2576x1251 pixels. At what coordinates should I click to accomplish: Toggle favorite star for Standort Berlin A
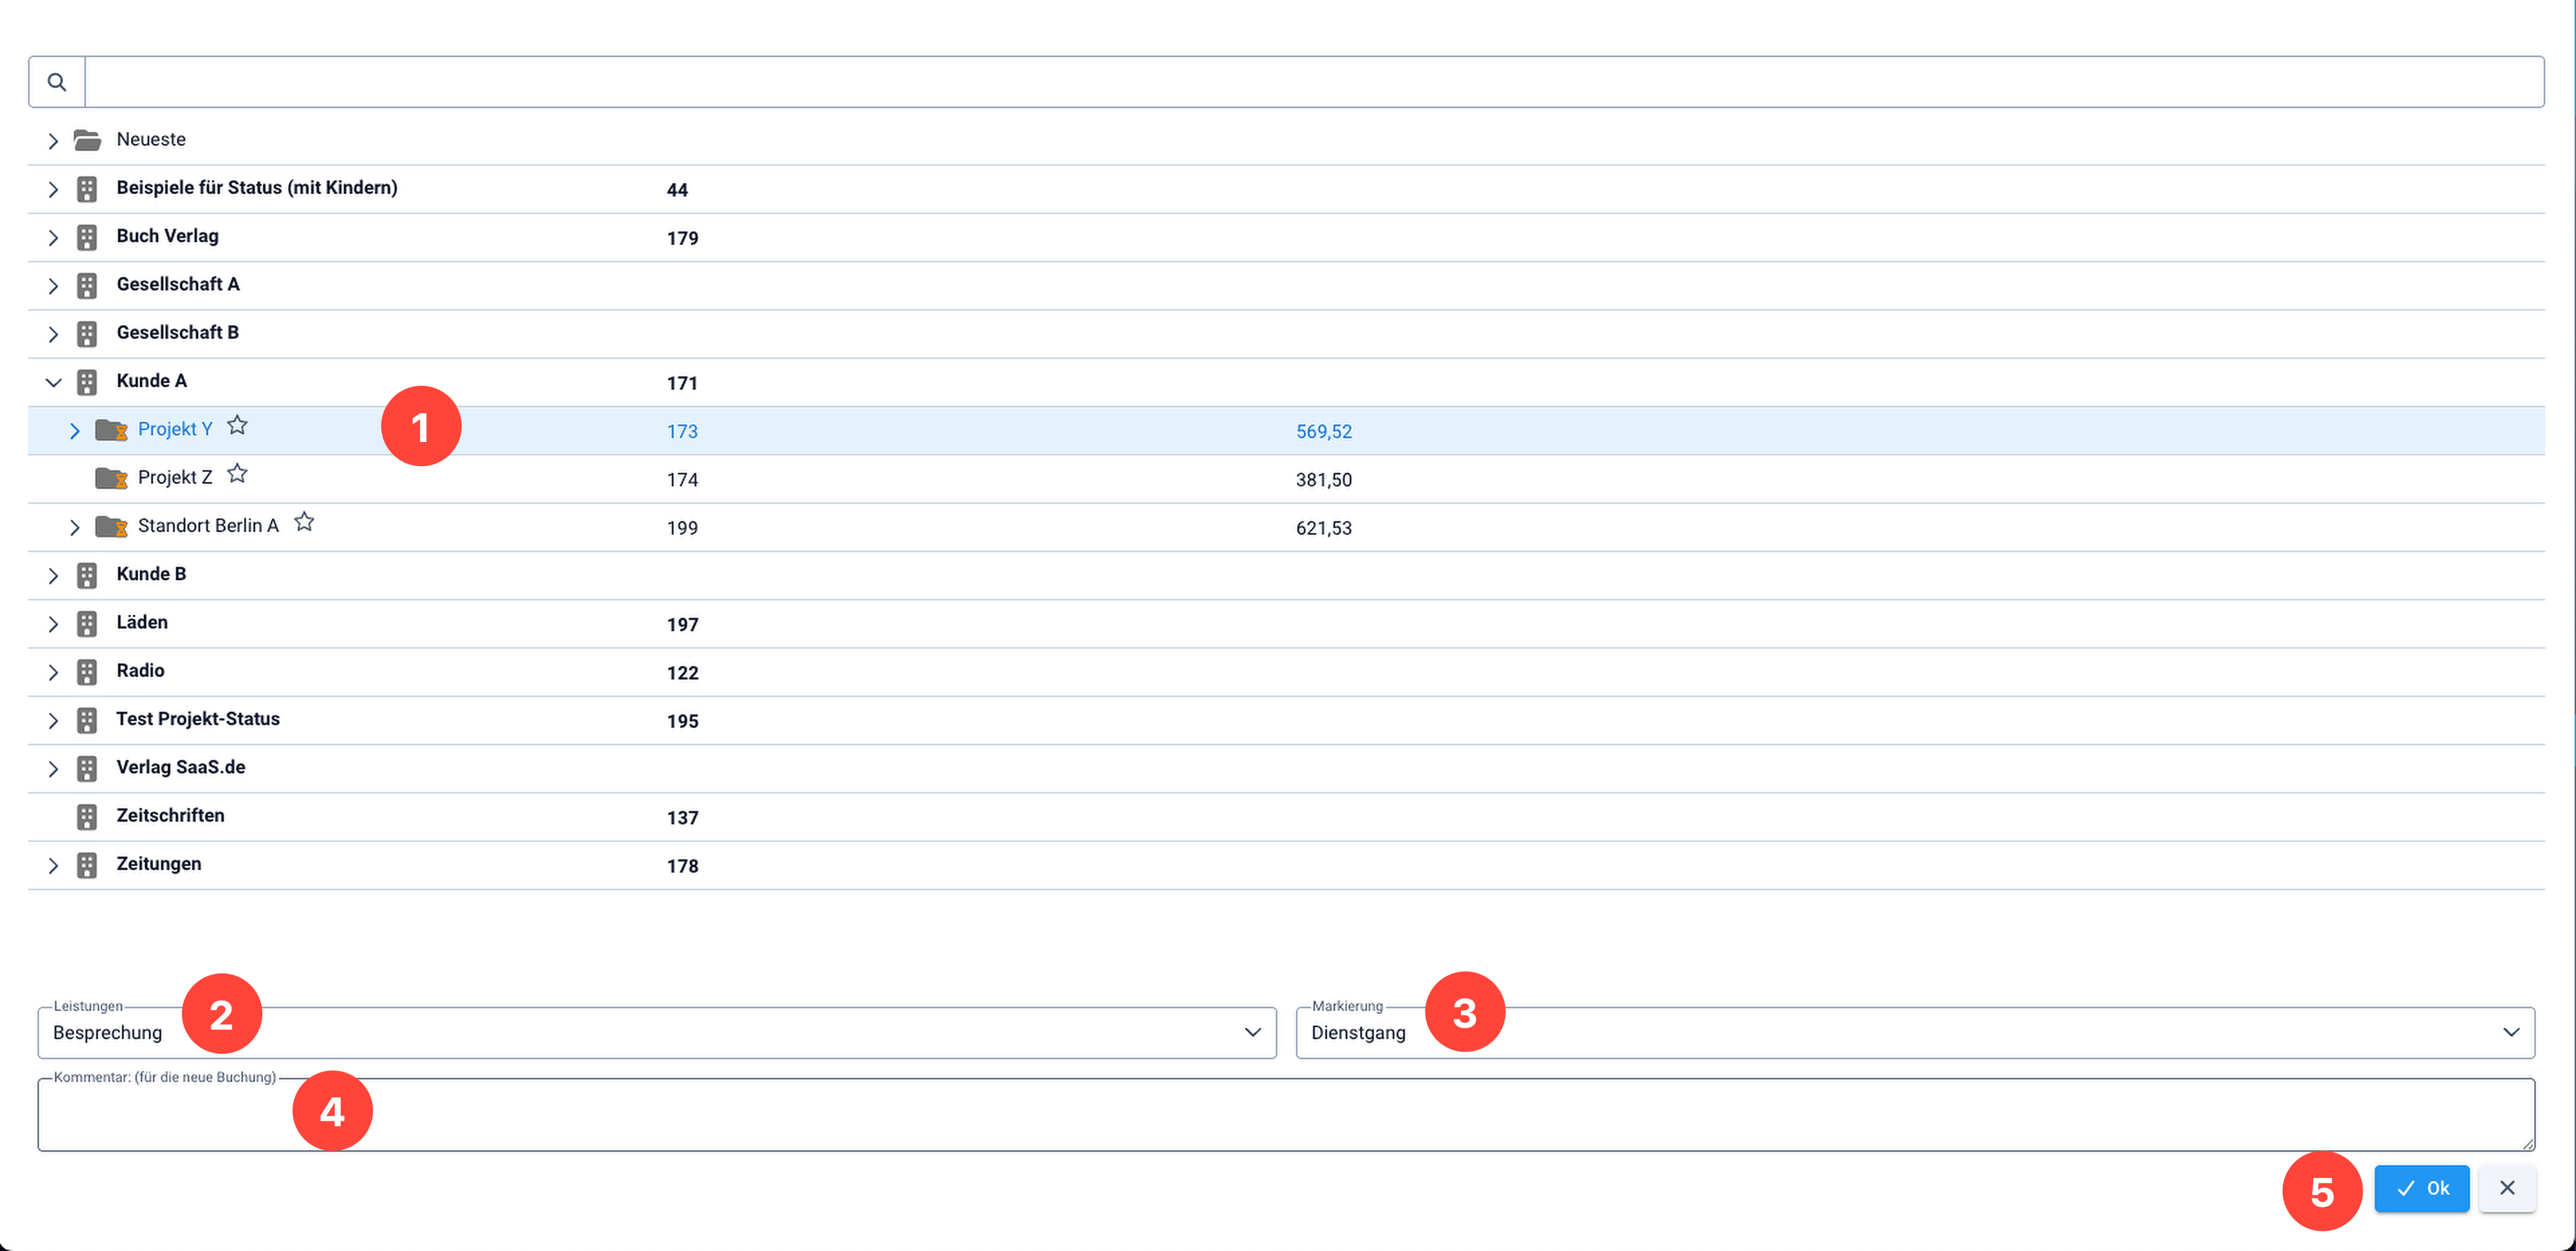[304, 522]
